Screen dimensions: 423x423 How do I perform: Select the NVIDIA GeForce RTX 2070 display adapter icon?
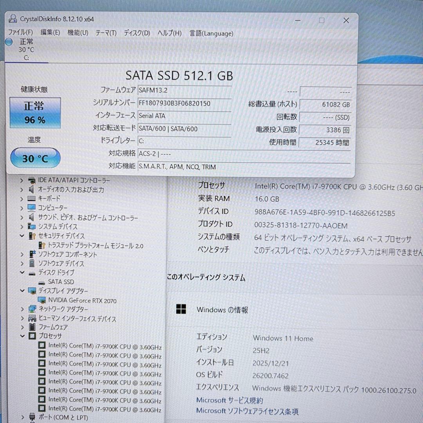pyautogui.click(x=42, y=300)
